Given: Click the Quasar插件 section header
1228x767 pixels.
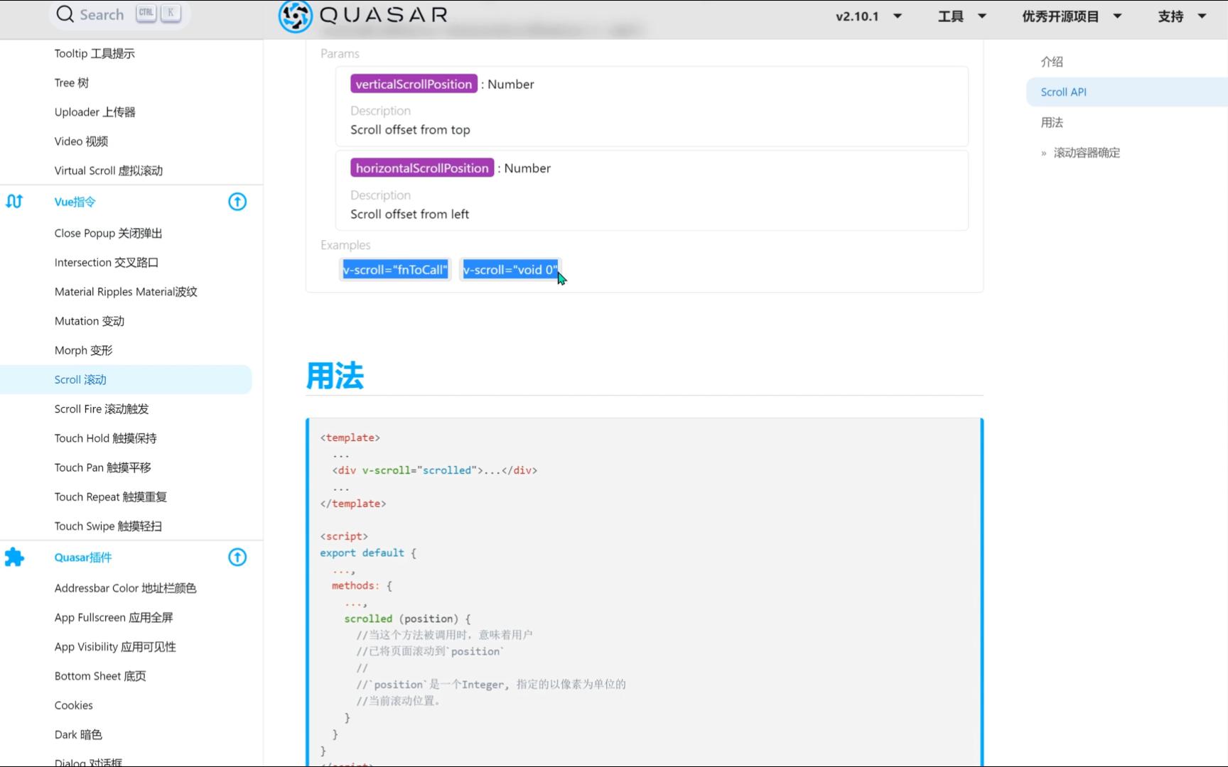Looking at the screenshot, I should 83,557.
